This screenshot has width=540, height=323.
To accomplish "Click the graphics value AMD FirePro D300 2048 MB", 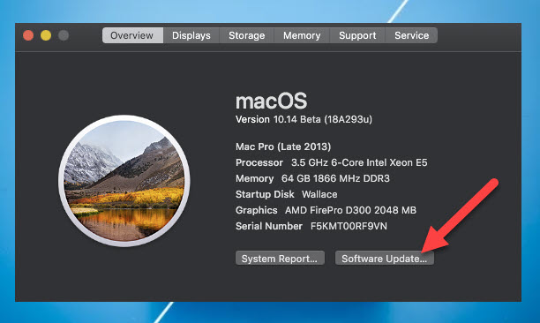I will 350,210.
